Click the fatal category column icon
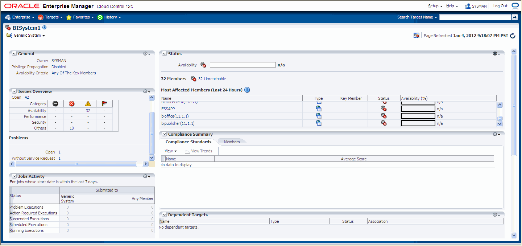The width and height of the screenshot is (522, 246). [55, 104]
